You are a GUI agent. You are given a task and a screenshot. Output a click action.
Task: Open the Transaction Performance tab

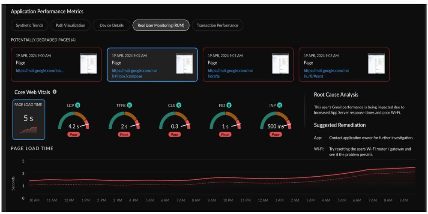217,25
